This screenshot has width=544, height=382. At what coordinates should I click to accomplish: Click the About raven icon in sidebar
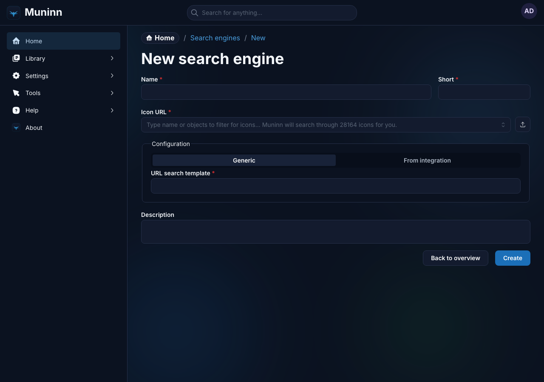[16, 128]
